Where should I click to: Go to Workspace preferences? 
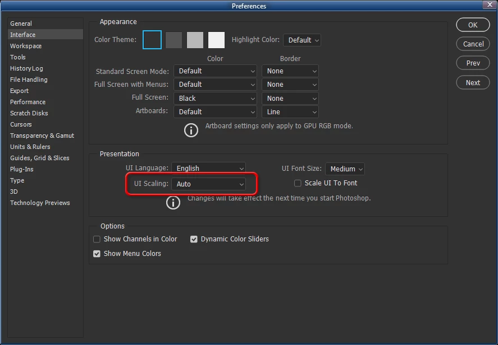click(45, 46)
